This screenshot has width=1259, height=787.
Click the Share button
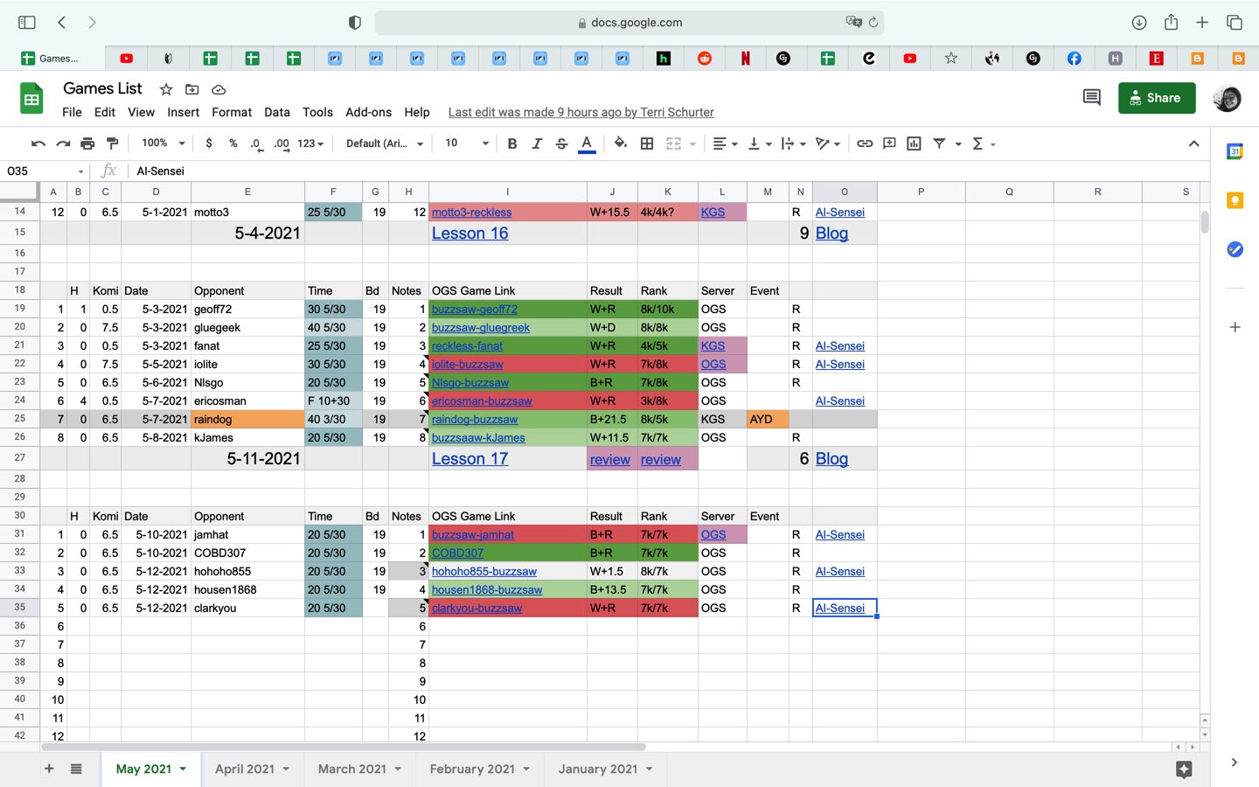coord(1157,97)
